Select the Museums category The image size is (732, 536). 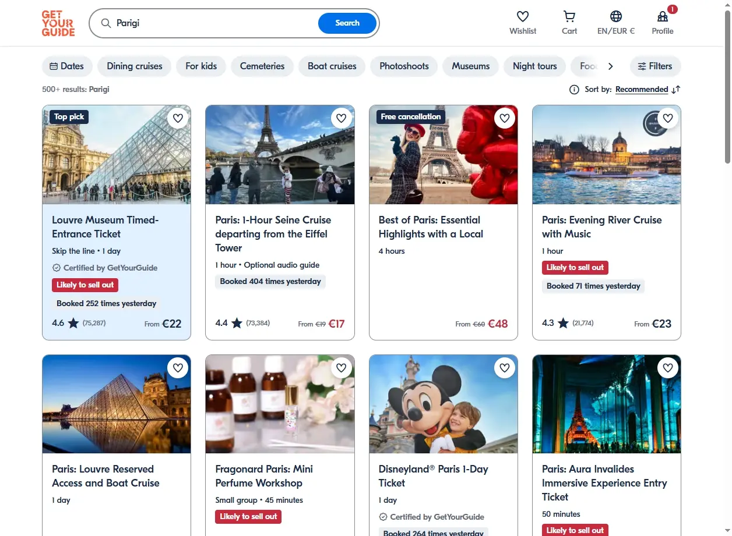click(470, 66)
